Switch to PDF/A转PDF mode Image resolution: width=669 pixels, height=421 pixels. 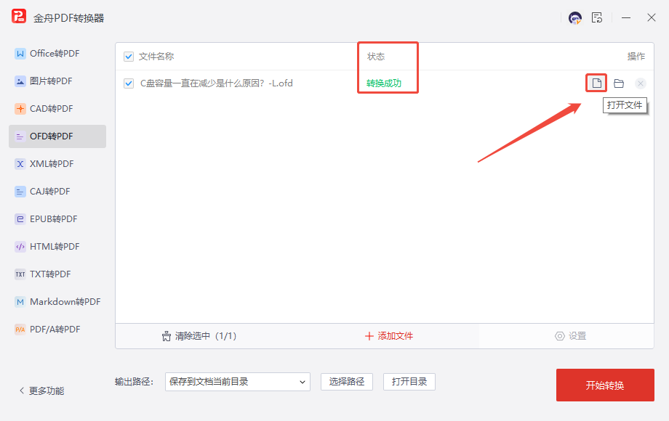pyautogui.click(x=57, y=330)
